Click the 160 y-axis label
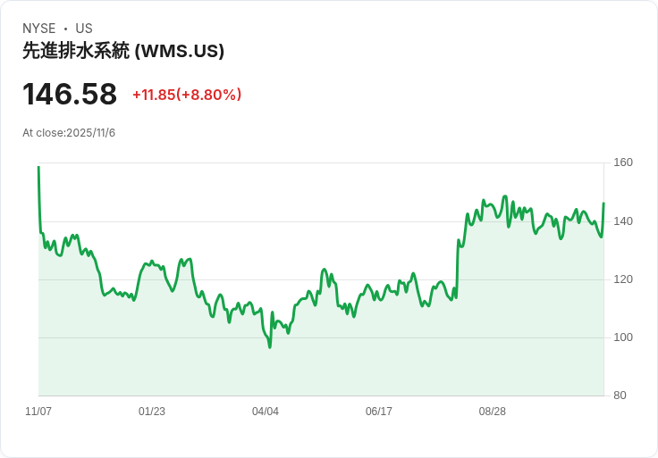This screenshot has height=458, width=658. pos(623,162)
